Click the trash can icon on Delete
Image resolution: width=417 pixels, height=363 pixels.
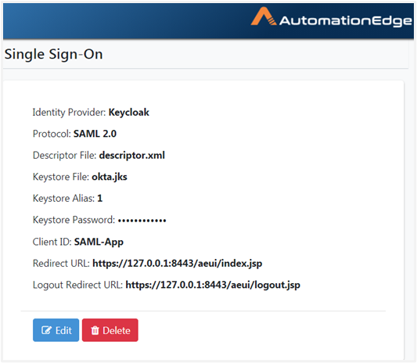pos(95,331)
